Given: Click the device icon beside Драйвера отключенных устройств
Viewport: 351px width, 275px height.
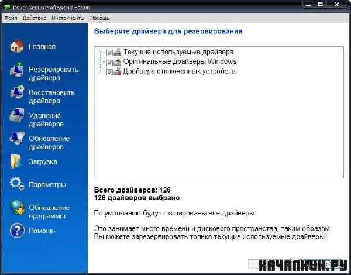Looking at the screenshot, I should [118, 71].
